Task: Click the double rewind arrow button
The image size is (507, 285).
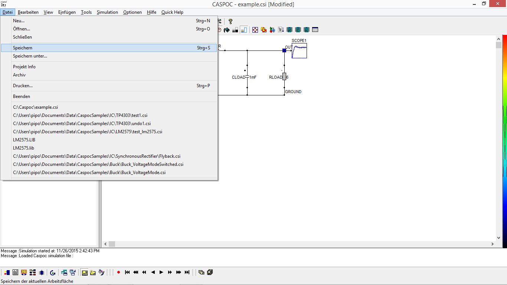Action: [144, 272]
